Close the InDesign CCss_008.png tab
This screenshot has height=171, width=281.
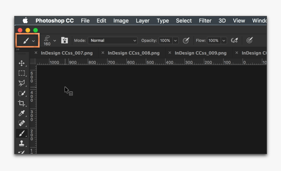(x=103, y=53)
